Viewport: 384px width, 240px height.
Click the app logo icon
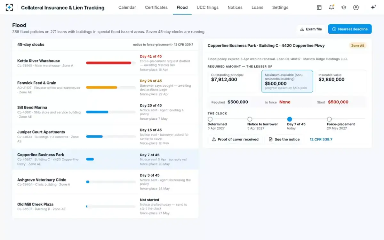(9, 7)
